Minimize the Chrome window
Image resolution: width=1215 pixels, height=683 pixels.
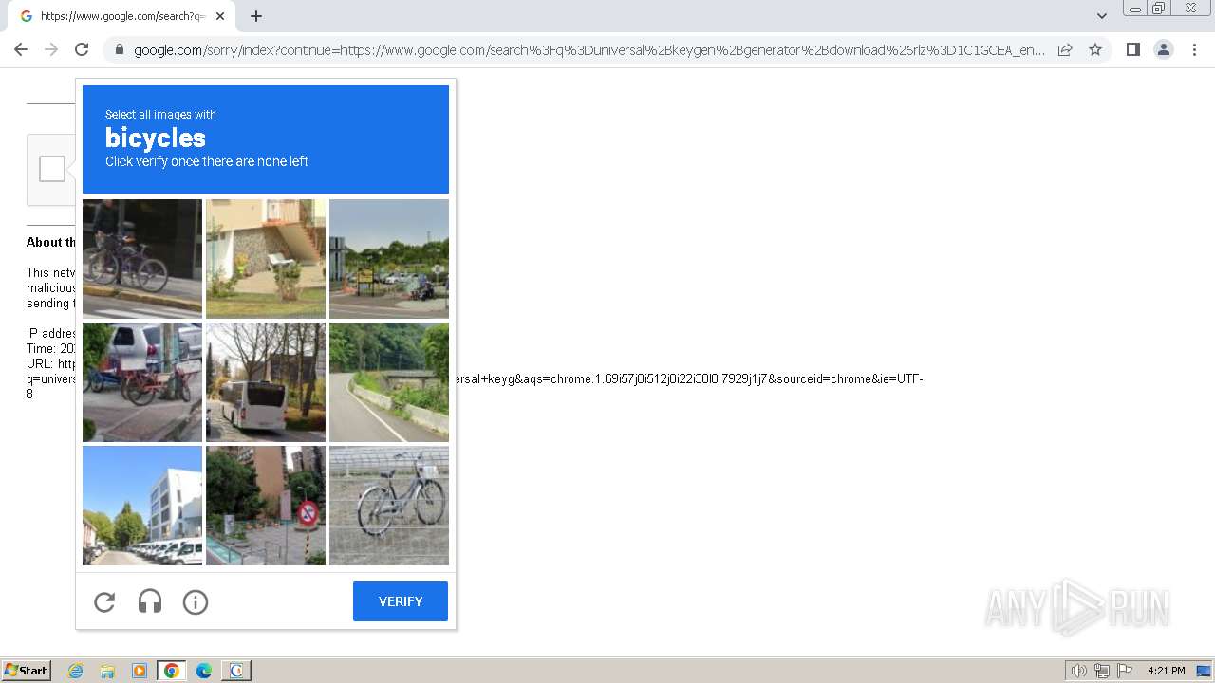pyautogui.click(x=1134, y=8)
